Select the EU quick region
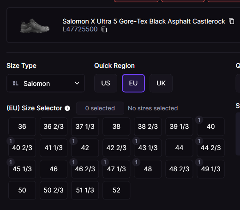240x210 pixels. (133, 83)
